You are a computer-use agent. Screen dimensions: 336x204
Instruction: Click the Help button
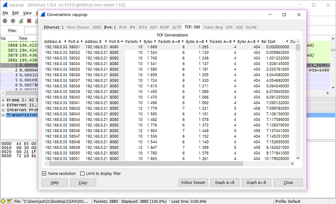click(x=55, y=183)
